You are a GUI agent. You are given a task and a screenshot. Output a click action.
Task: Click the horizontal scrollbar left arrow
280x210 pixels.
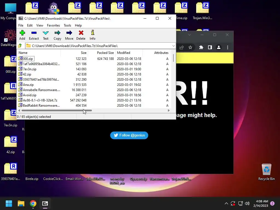tap(19, 110)
